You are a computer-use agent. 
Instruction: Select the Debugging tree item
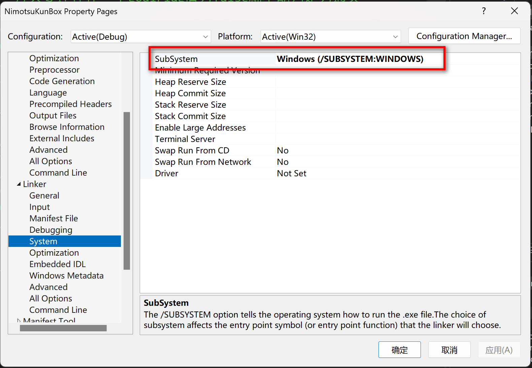(x=51, y=230)
